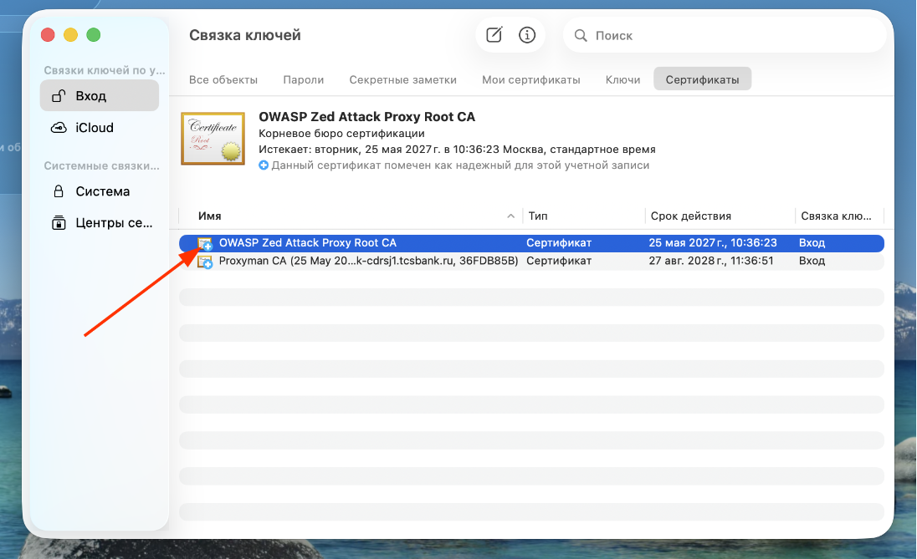Click the Истекает expiration line in header

pos(457,149)
